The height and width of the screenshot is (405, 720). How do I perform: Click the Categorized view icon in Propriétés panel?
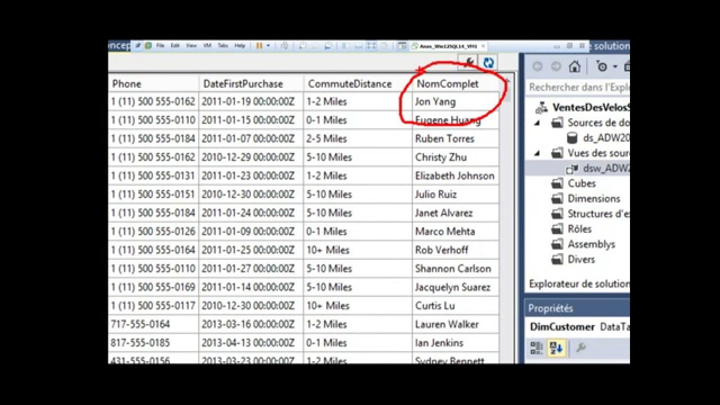[536, 348]
